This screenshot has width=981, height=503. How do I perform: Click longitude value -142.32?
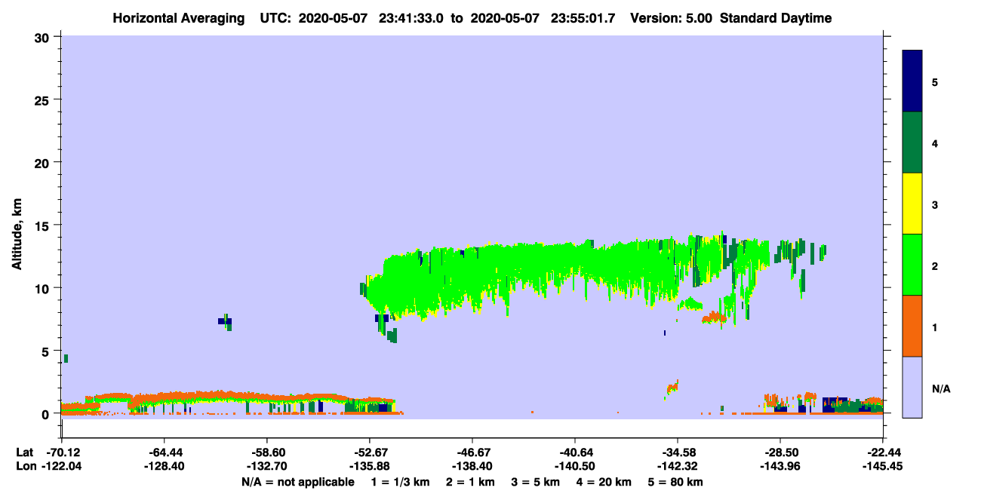pos(678,466)
